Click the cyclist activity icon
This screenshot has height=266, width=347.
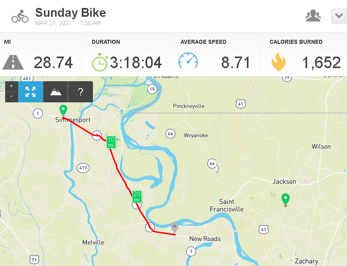click(20, 16)
